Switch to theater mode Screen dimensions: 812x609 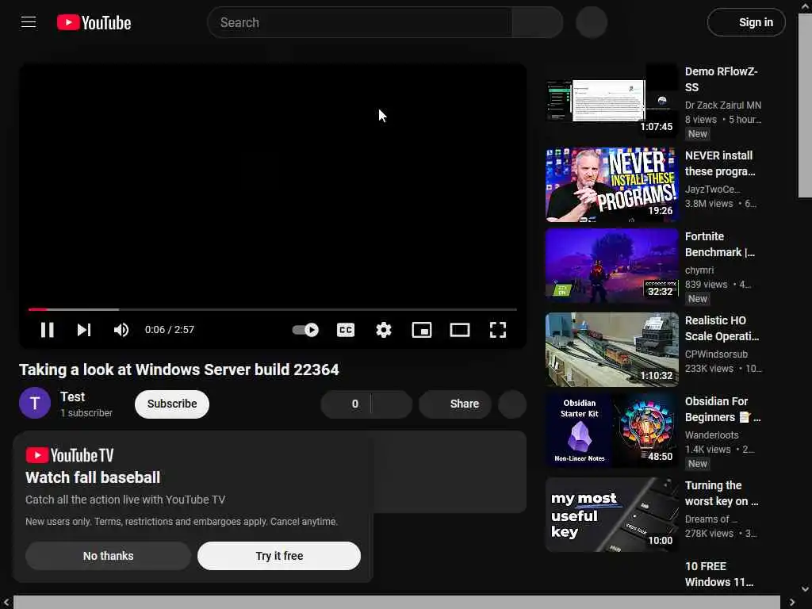(460, 330)
